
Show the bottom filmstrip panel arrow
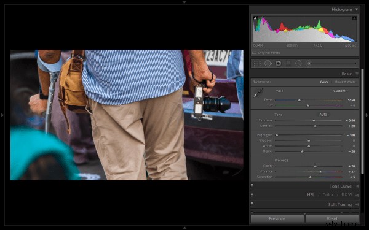pyautogui.click(x=184, y=228)
